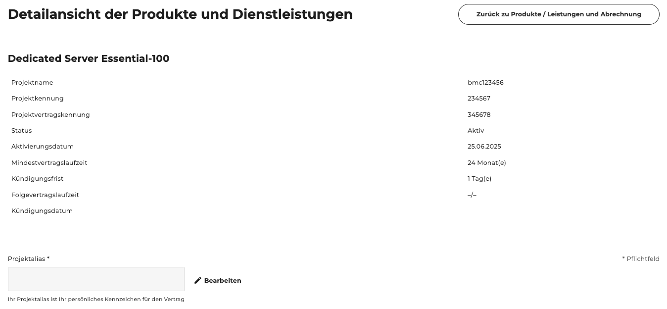This screenshot has width=667, height=309.
Task: Click the Pflichtfeld note on the right
Action: 641,258
